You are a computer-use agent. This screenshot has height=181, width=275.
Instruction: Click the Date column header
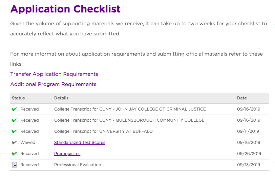[242, 98]
